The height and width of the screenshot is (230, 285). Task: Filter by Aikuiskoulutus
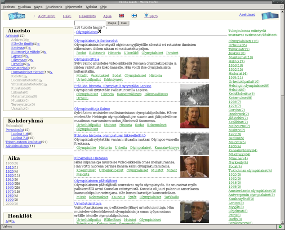[x=17, y=146]
